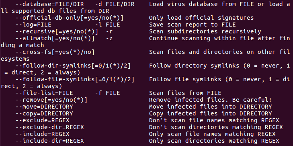Viewport: 293px width, 146px height.
Task: Click the --move=DIRECTORY option
Action: point(44,107)
